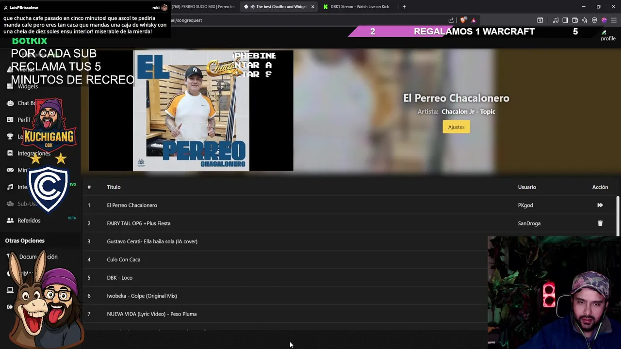Open the Referidos menu item

(29, 221)
